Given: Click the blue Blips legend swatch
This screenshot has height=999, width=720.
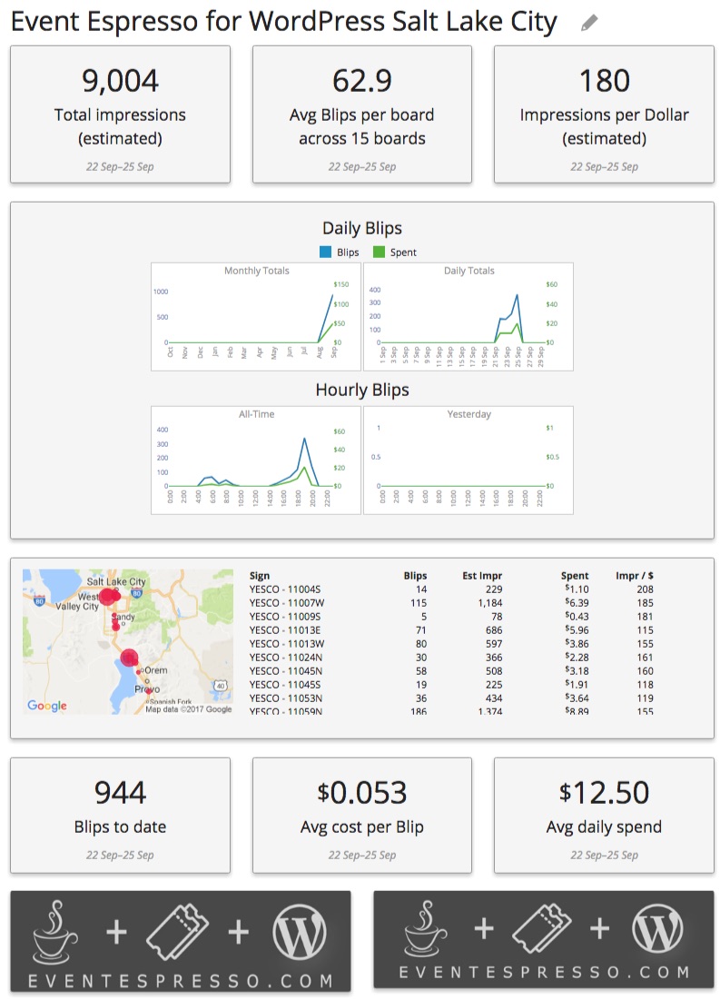Looking at the screenshot, I should tap(326, 252).
